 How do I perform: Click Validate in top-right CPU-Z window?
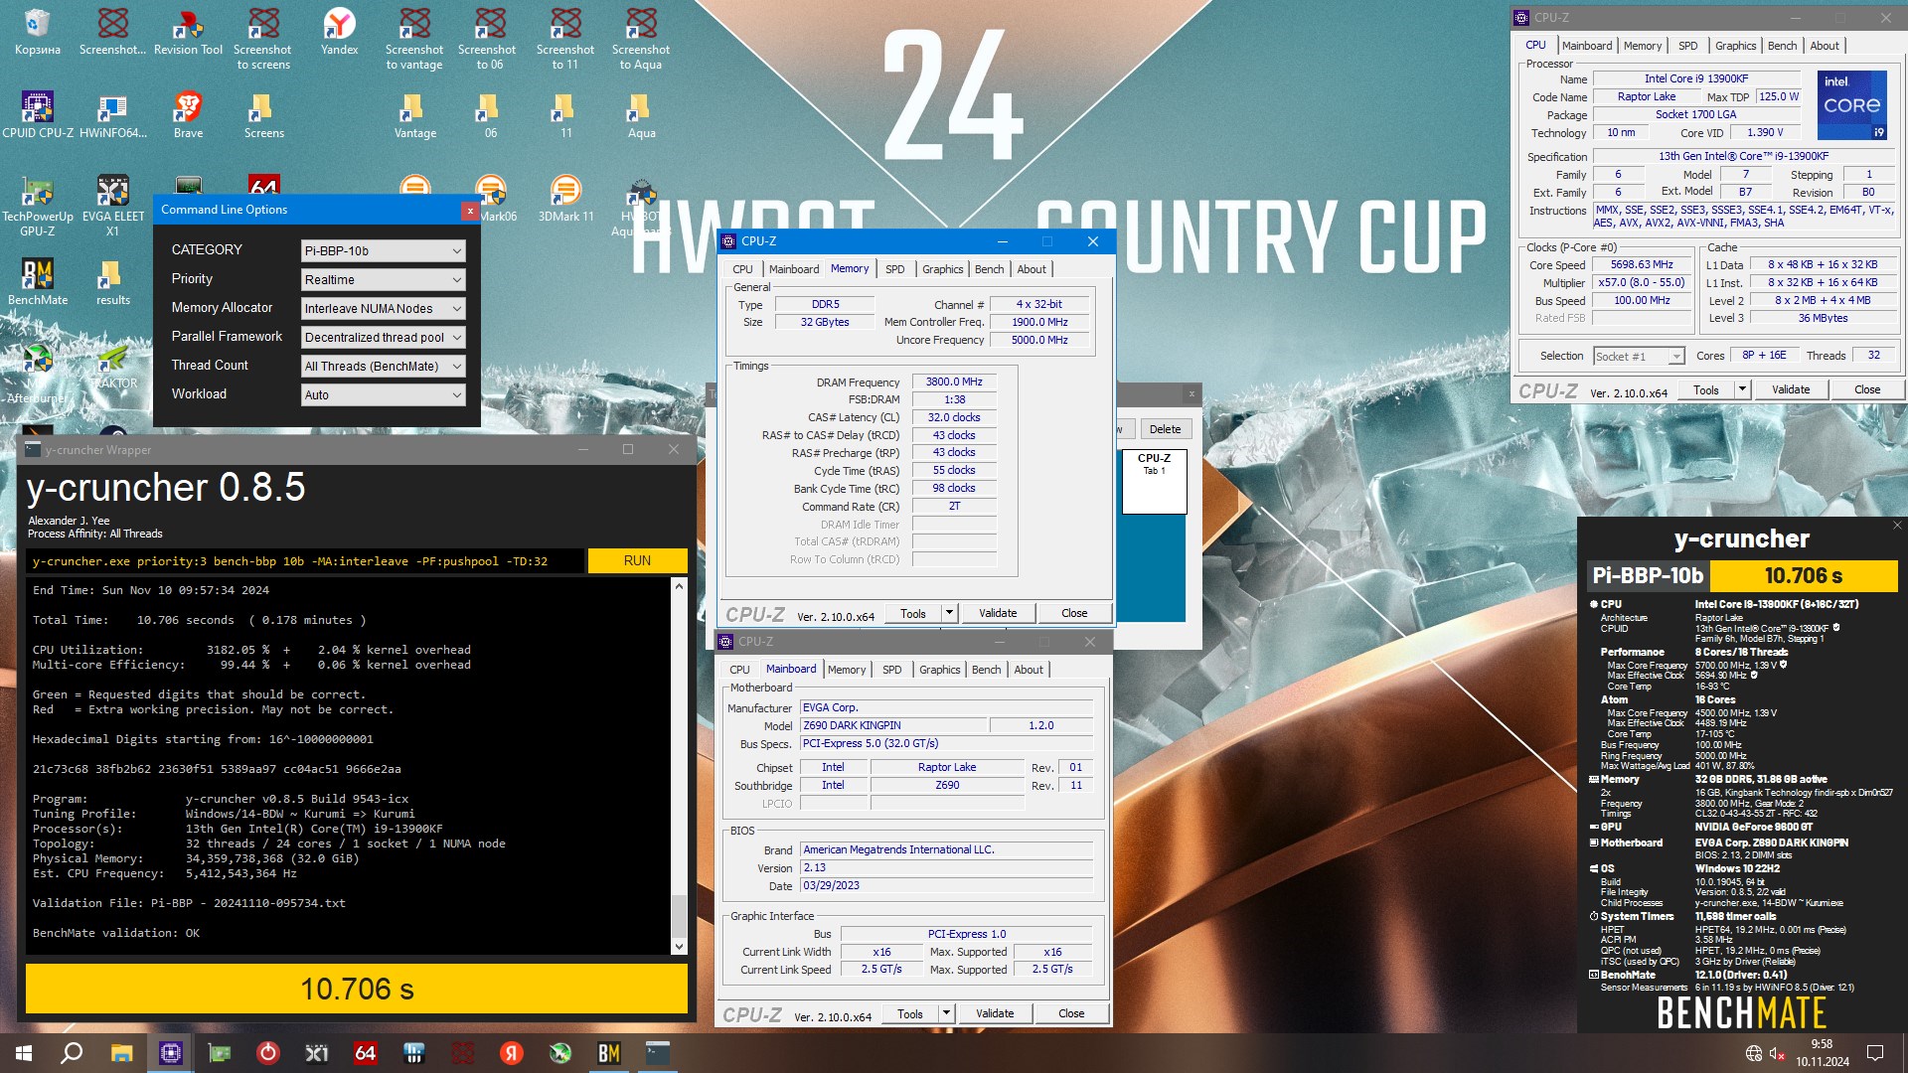pos(1790,389)
